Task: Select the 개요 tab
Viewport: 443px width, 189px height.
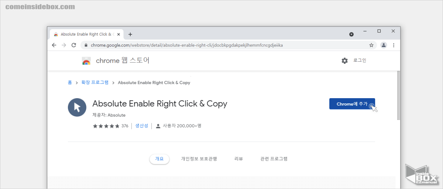Action: (159, 159)
